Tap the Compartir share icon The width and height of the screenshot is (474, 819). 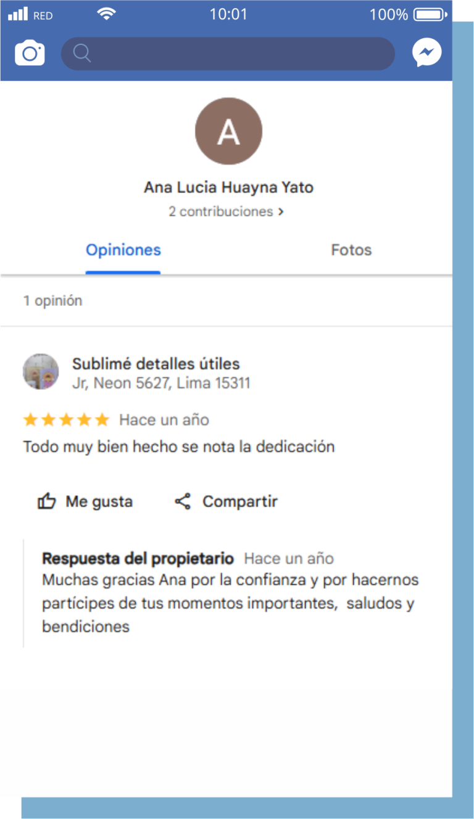tap(183, 501)
